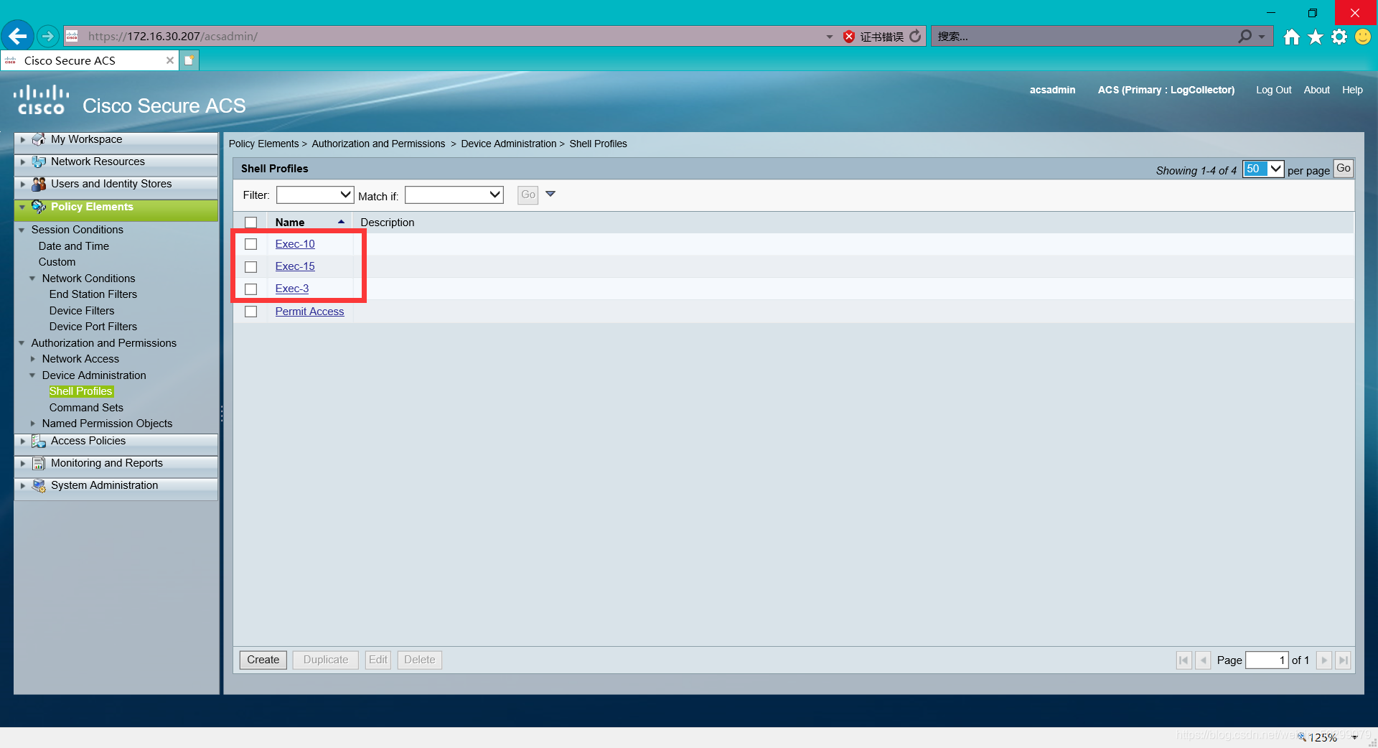Screen dimensions: 1378x748
Task: Click Log Out in the header
Action: (1273, 90)
